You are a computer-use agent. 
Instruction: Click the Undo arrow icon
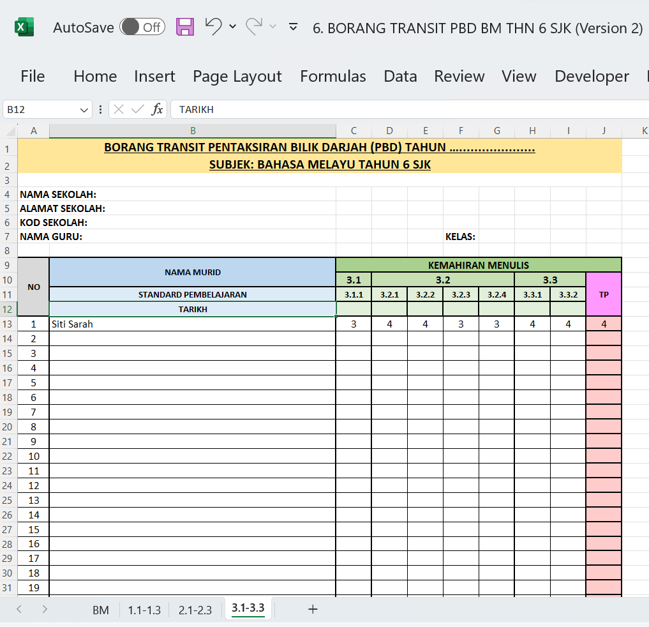click(213, 26)
